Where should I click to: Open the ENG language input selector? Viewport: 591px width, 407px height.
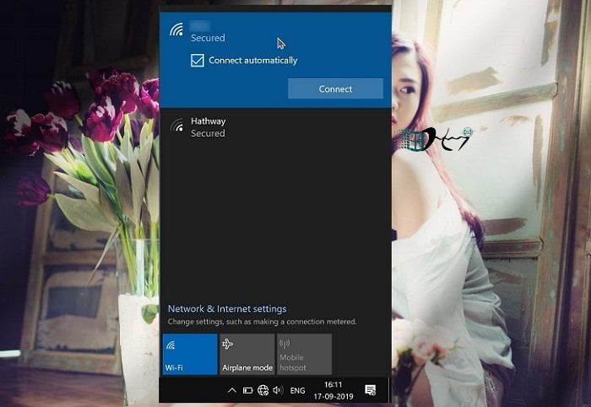pyautogui.click(x=298, y=391)
